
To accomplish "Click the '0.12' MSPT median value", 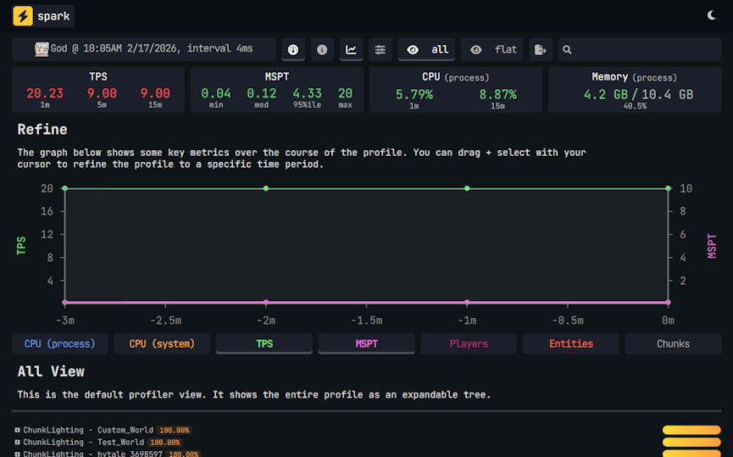I will tap(262, 93).
